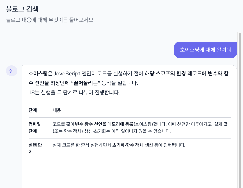The image size is (243, 188).
Task: Click the subtitle '블로그 내용에 대해 무엇이든 물어보세요'
Action: [50, 20]
